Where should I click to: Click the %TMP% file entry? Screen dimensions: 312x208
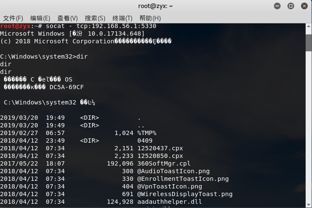(x=147, y=133)
